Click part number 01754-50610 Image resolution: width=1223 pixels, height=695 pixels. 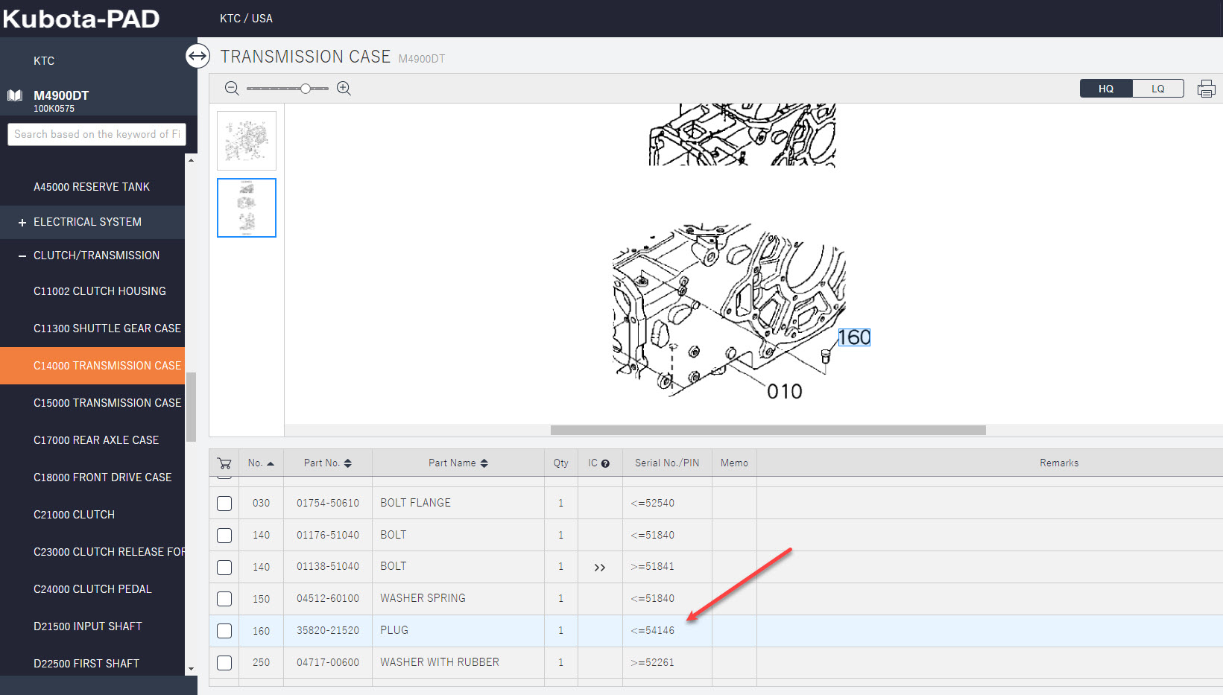pos(328,504)
